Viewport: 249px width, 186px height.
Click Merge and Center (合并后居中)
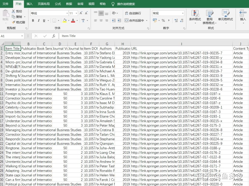pos(134,20)
